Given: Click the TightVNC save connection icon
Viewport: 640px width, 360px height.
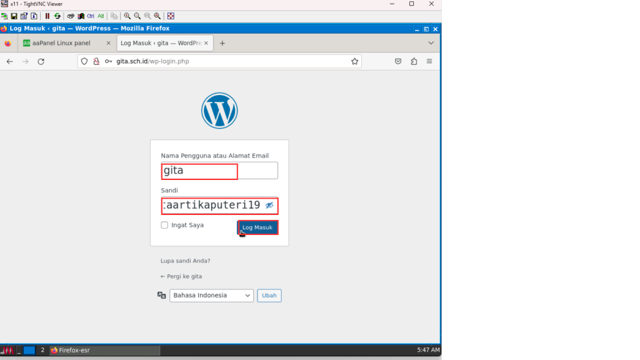Looking at the screenshot, I should coord(14,16).
